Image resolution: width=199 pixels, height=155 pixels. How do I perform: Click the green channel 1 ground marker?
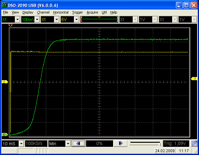[x=5, y=135]
